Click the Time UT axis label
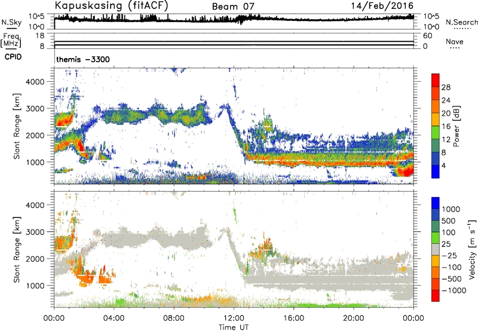 point(234,327)
